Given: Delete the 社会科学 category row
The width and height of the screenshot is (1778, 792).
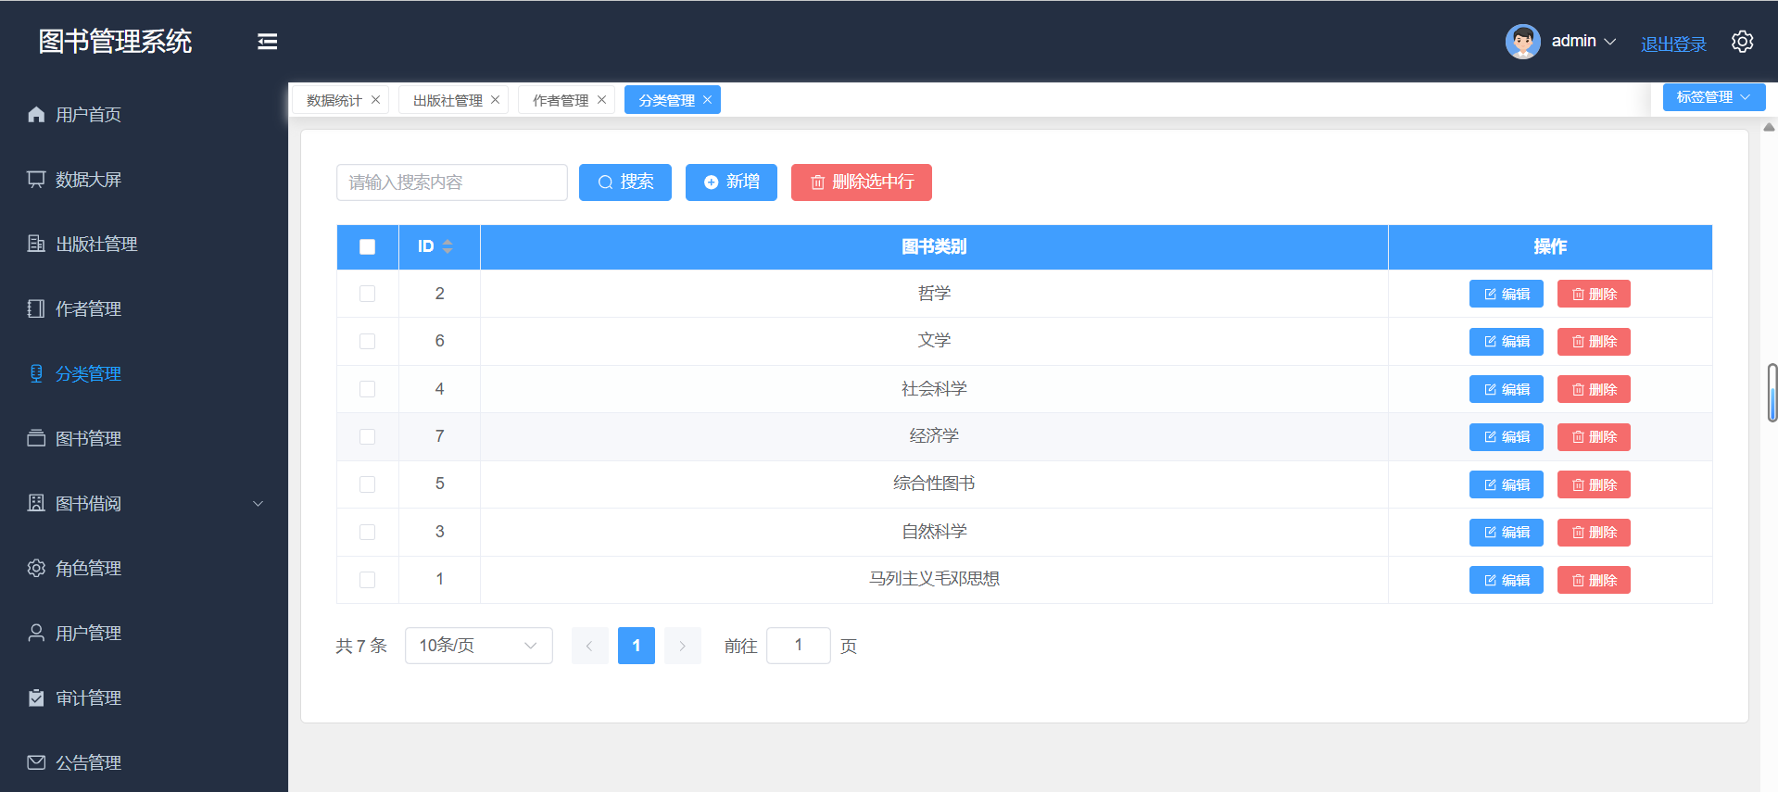Looking at the screenshot, I should (1594, 389).
